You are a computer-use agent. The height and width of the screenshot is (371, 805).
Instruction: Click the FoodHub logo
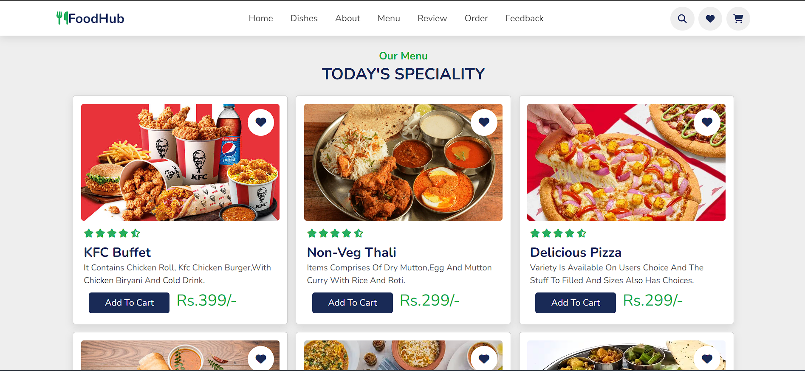[90, 18]
